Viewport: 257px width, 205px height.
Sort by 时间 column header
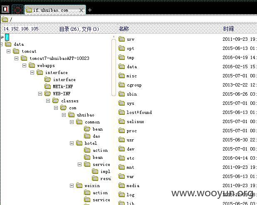pyautogui.click(x=228, y=29)
